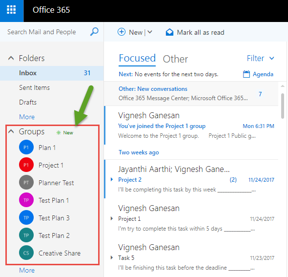288x277 pixels.
Task: Click the plus icon next to New
Action: point(122,32)
